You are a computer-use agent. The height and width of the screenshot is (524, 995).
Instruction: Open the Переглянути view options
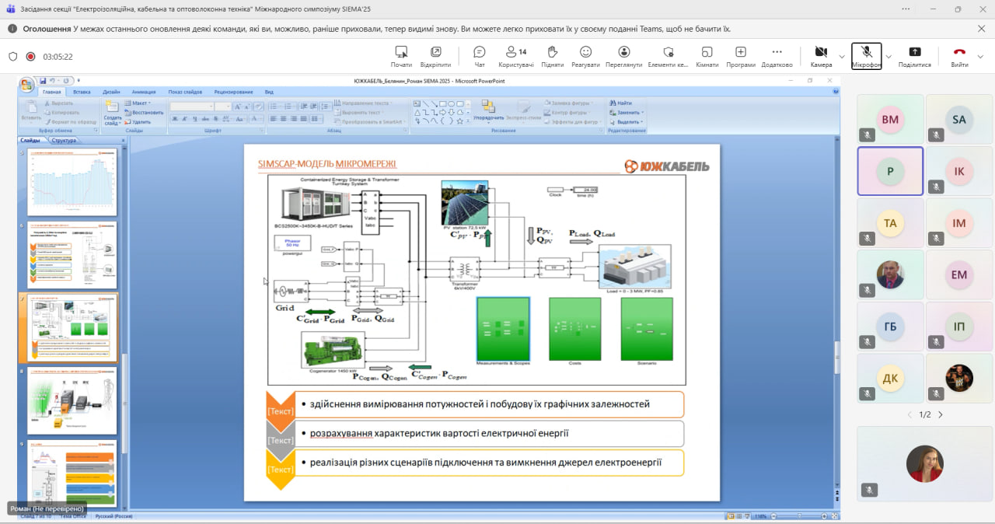pos(623,56)
